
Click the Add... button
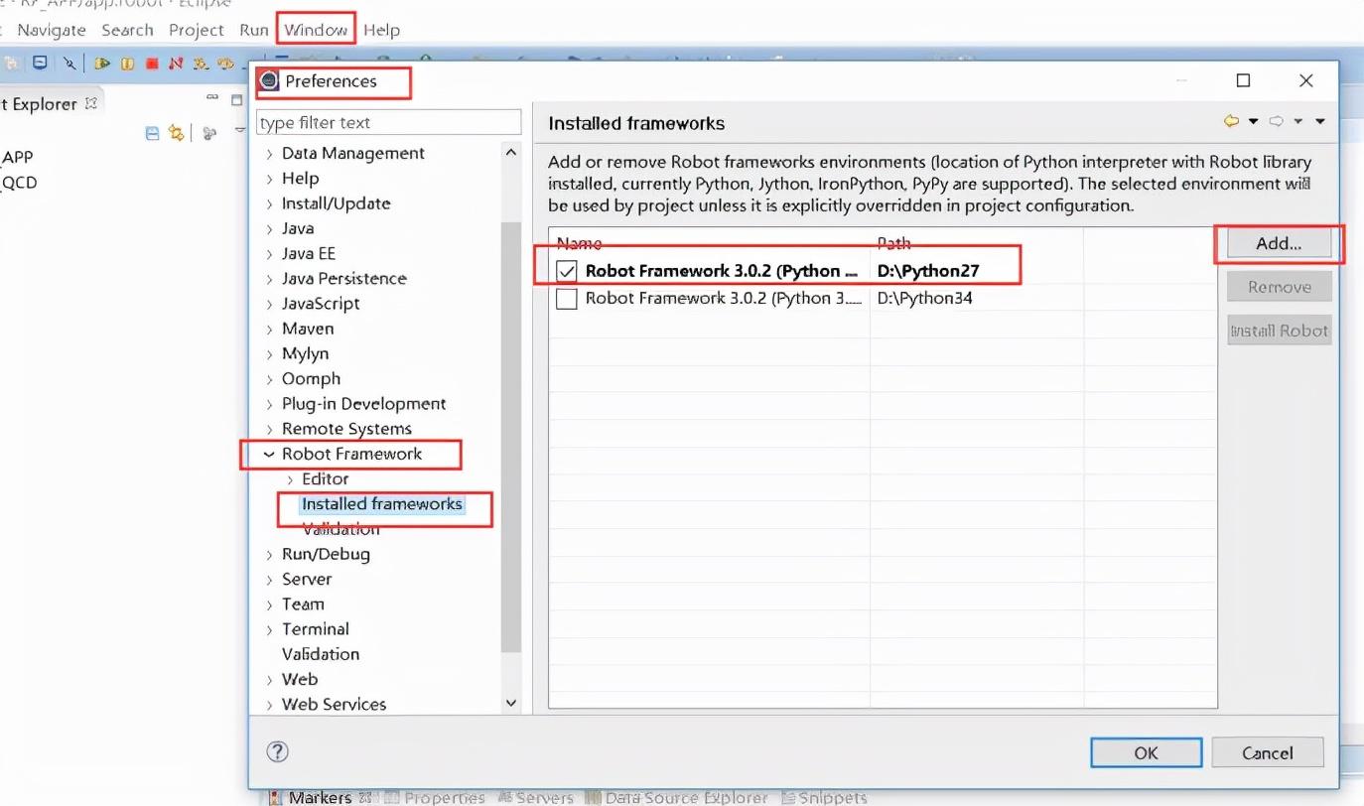[x=1279, y=244]
